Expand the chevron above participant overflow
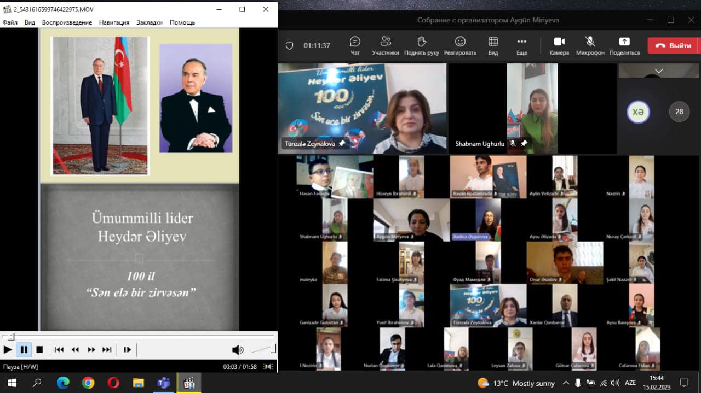The height and width of the screenshot is (393, 701). pos(659,71)
